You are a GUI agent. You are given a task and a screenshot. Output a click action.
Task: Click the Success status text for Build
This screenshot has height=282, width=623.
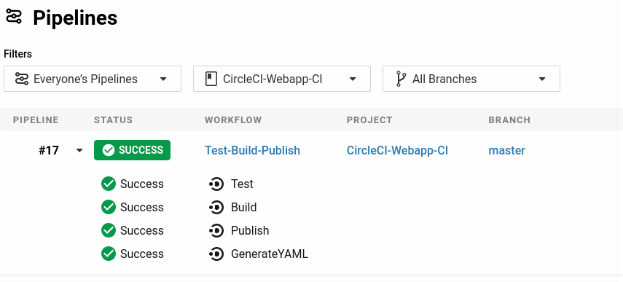[142, 208]
